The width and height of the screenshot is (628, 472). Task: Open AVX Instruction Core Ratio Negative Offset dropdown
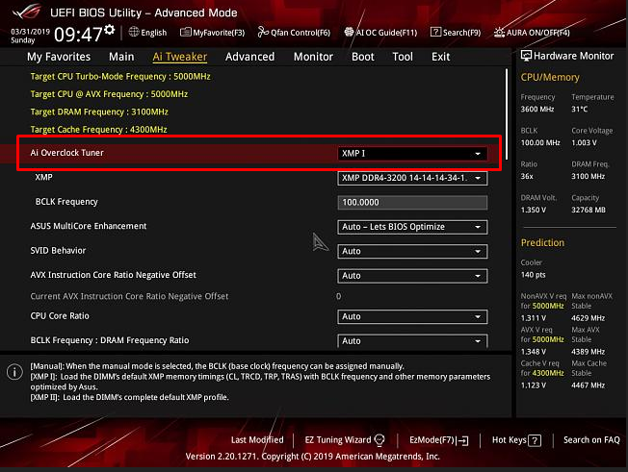tap(412, 275)
